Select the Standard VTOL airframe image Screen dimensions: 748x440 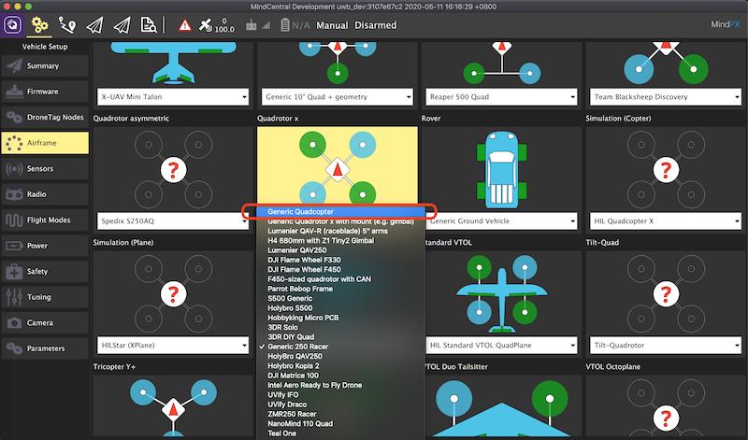(x=501, y=293)
